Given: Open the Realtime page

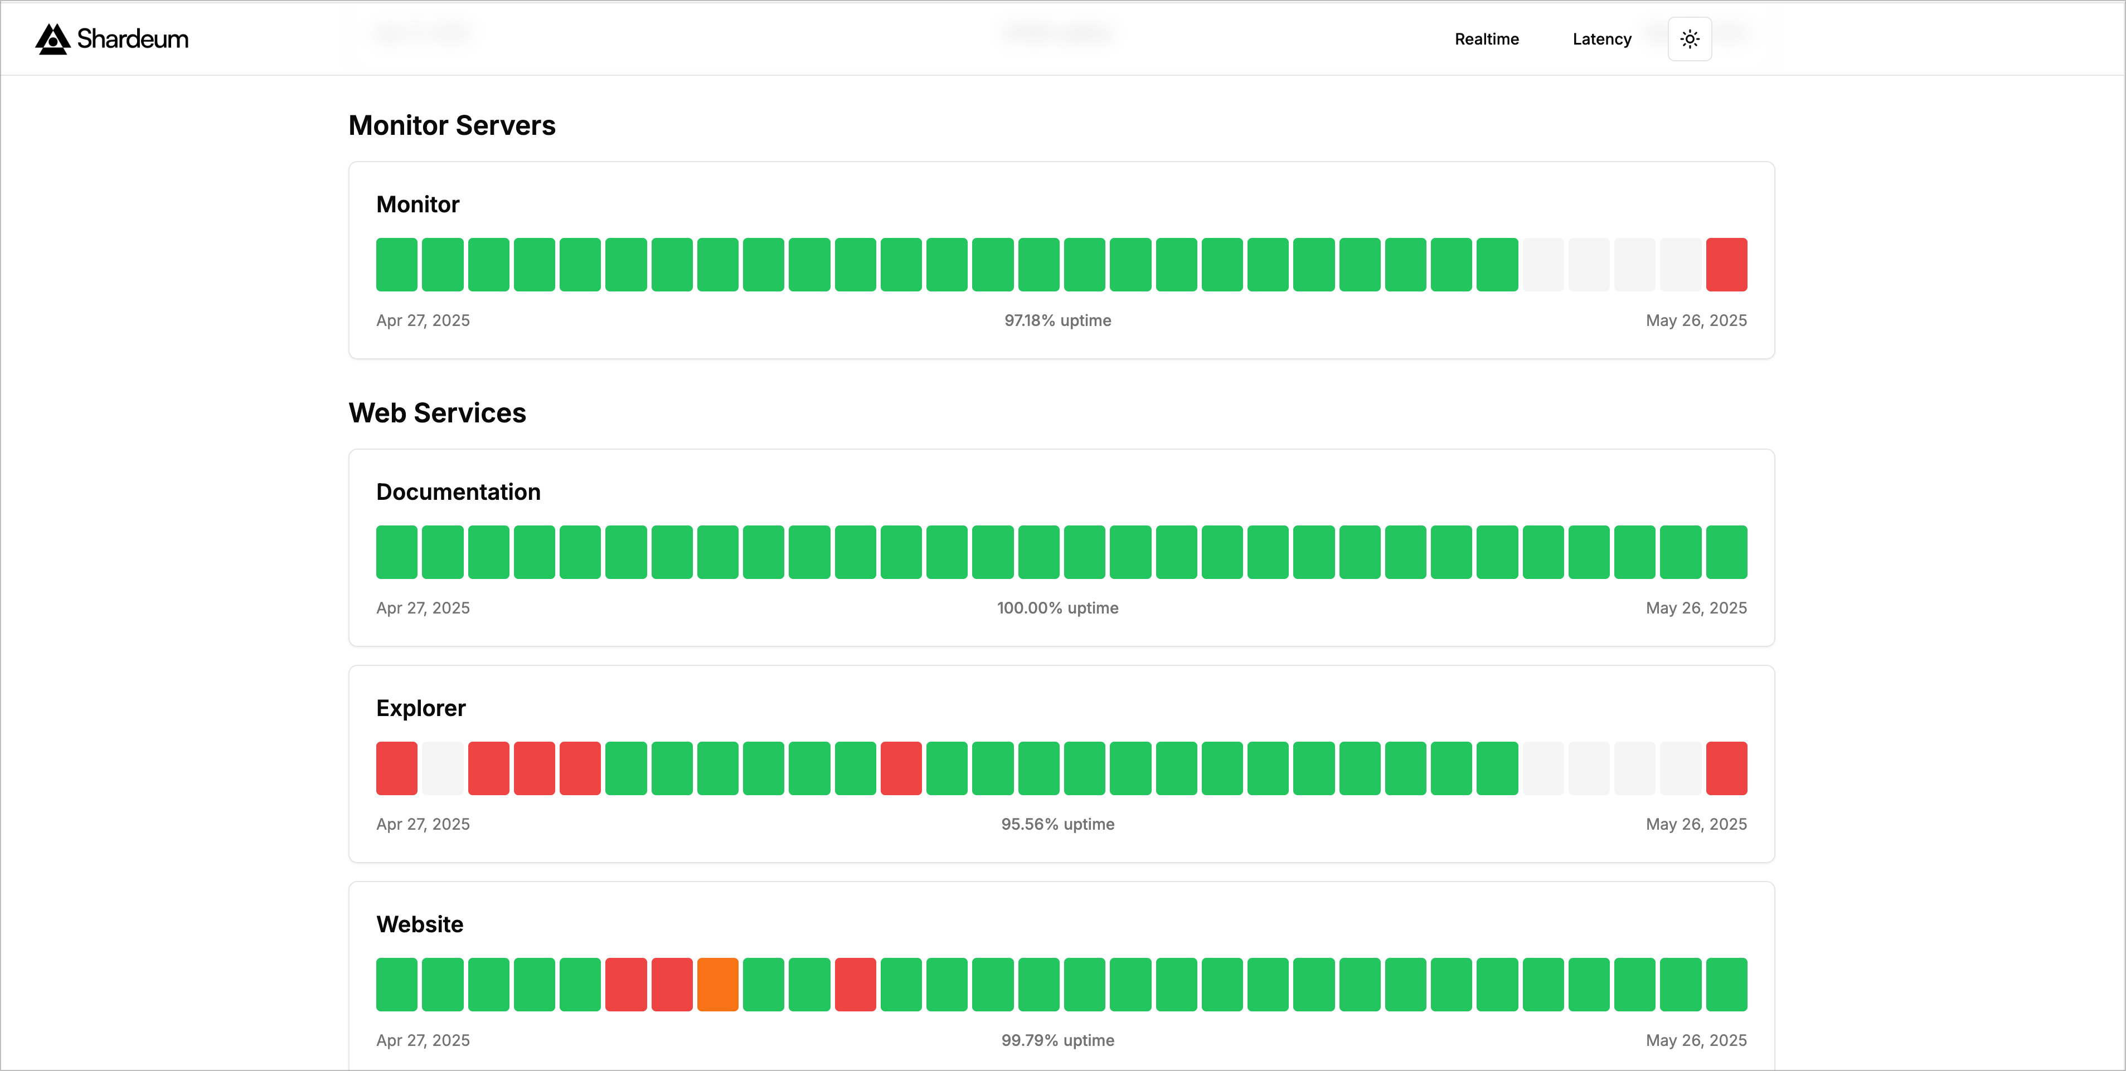Looking at the screenshot, I should [1487, 39].
